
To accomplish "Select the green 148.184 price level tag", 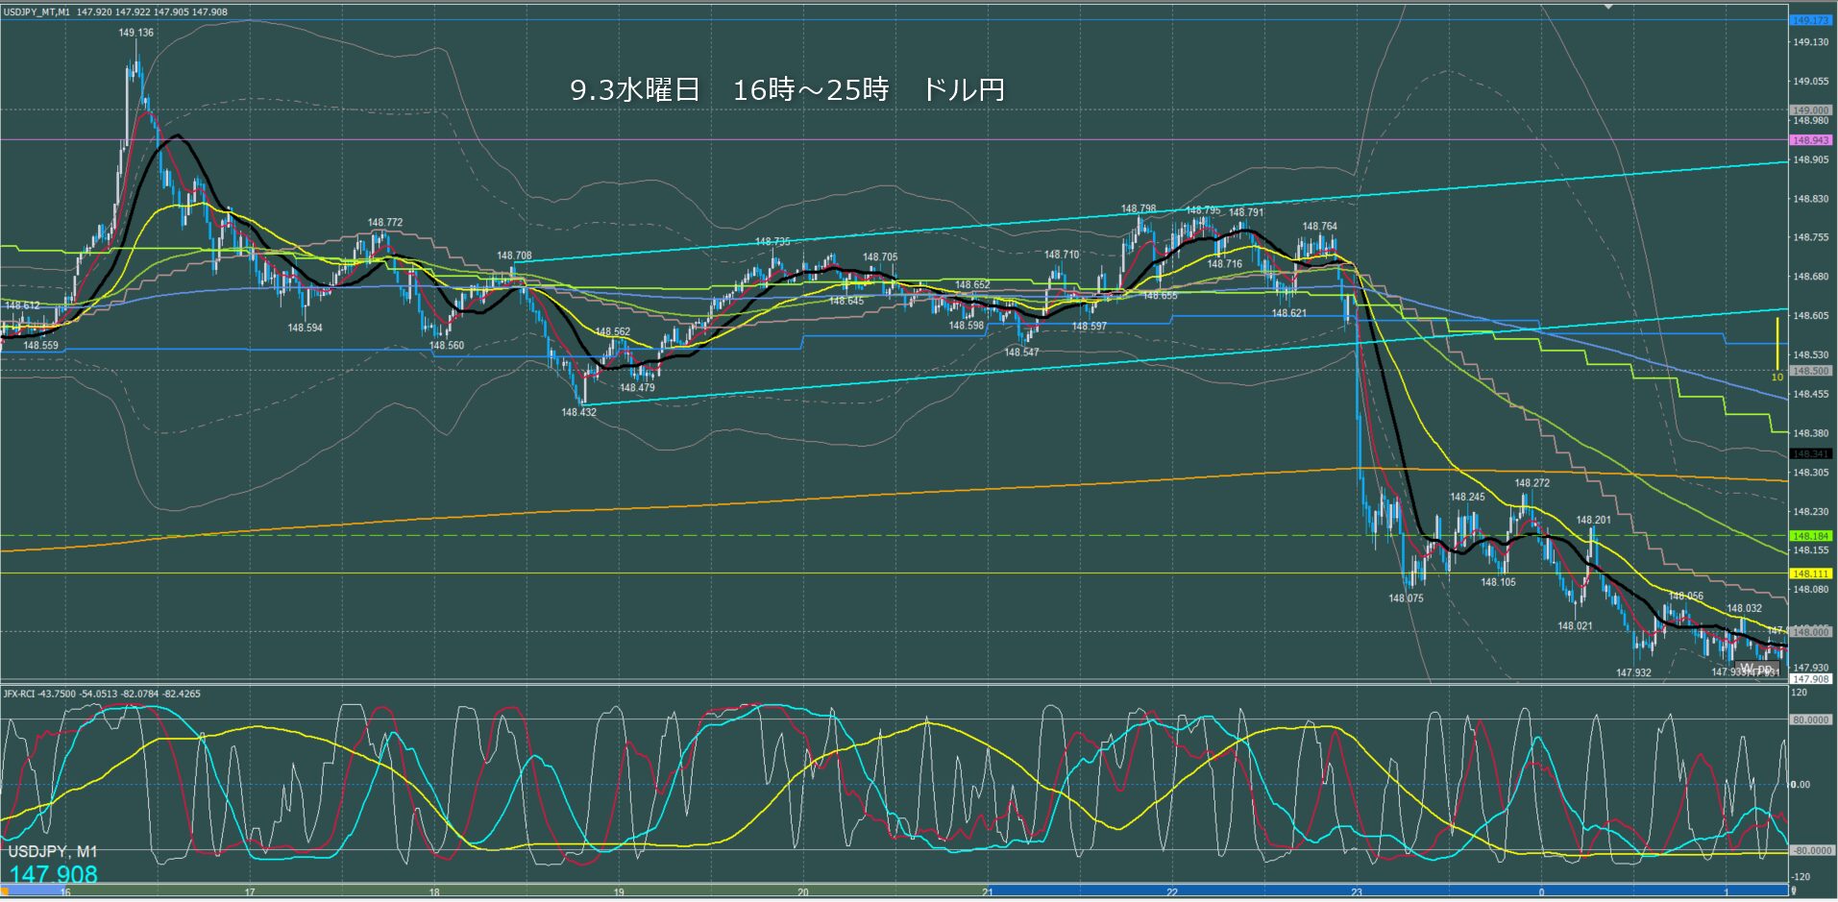I will click(1810, 536).
